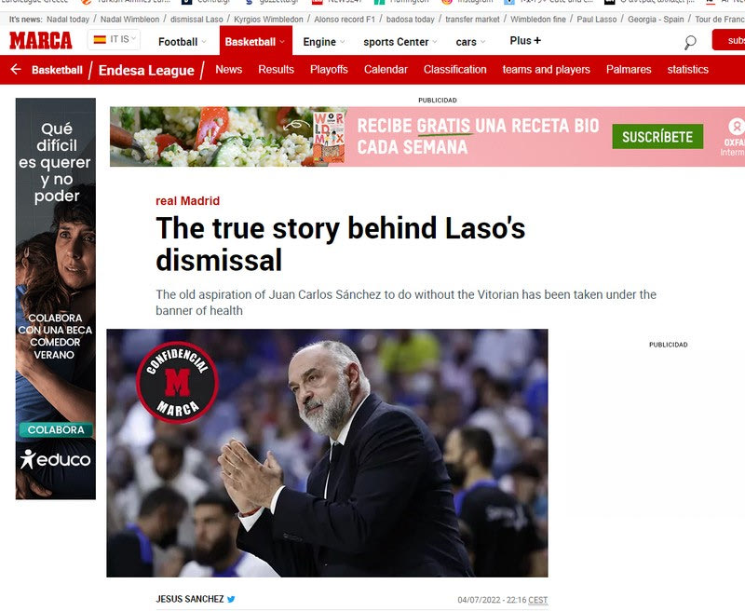Click the SUSCRÍBETE banner button

click(x=657, y=137)
